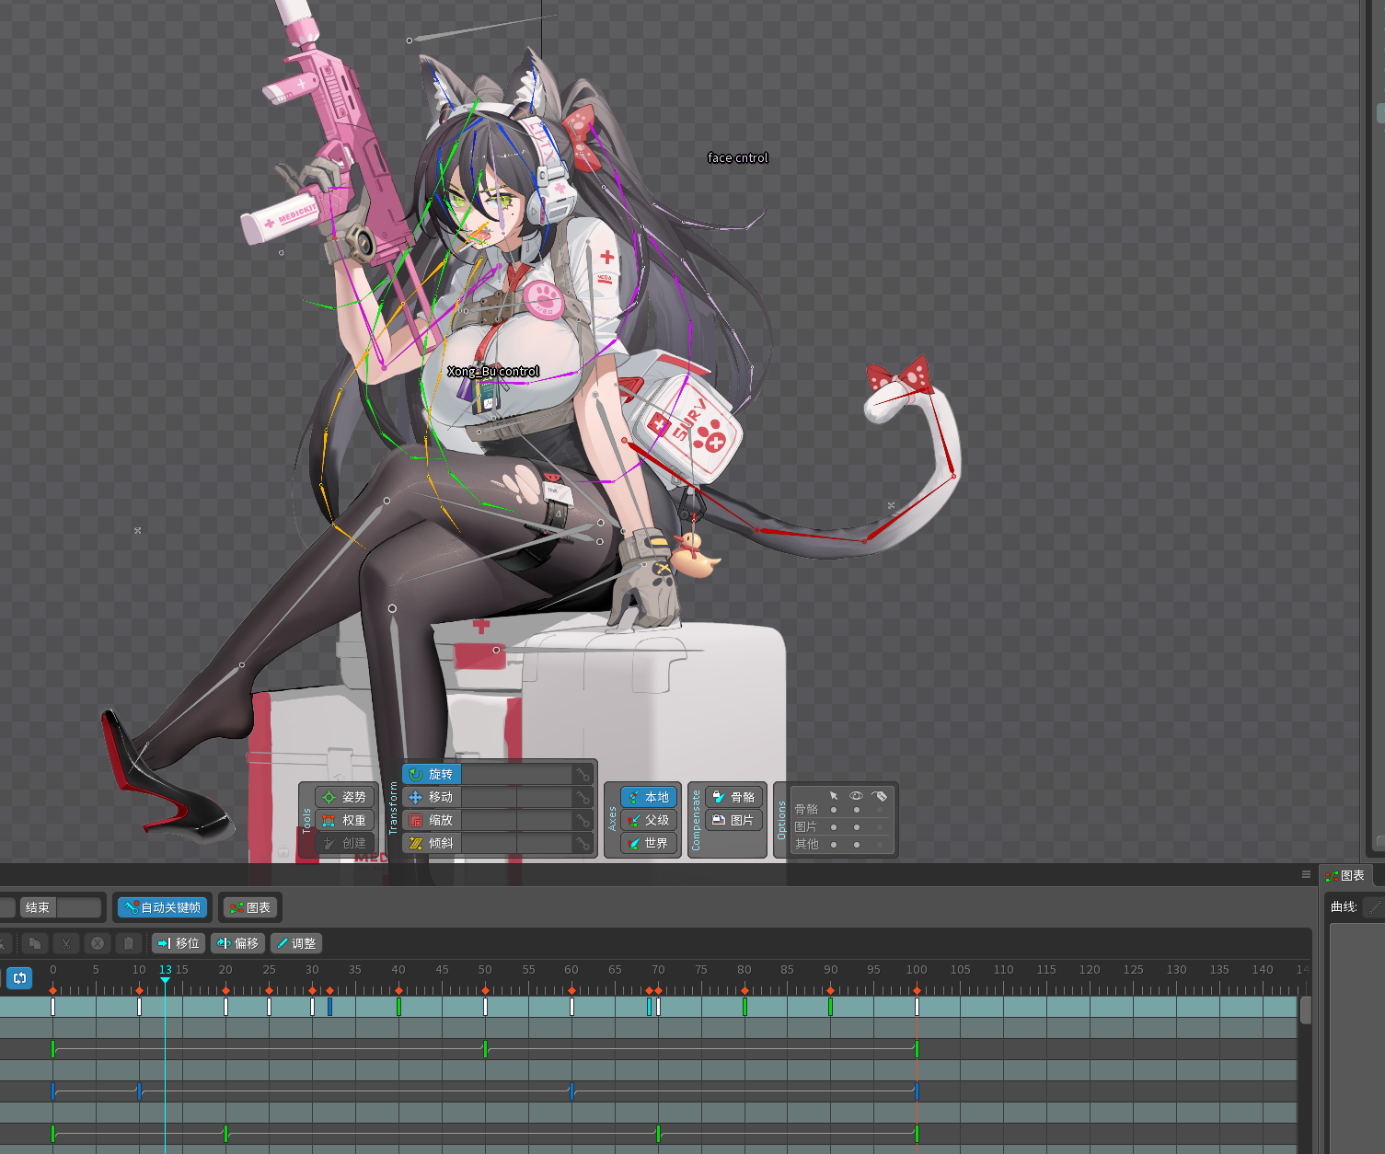
Task: Toggle 图片 selectable dot in Options
Action: 834,827
